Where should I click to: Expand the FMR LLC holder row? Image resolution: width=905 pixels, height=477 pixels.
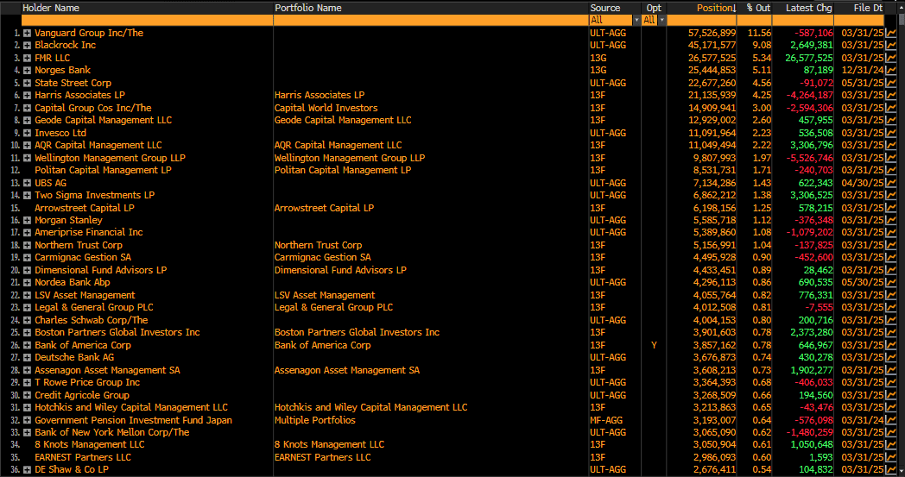click(28, 58)
